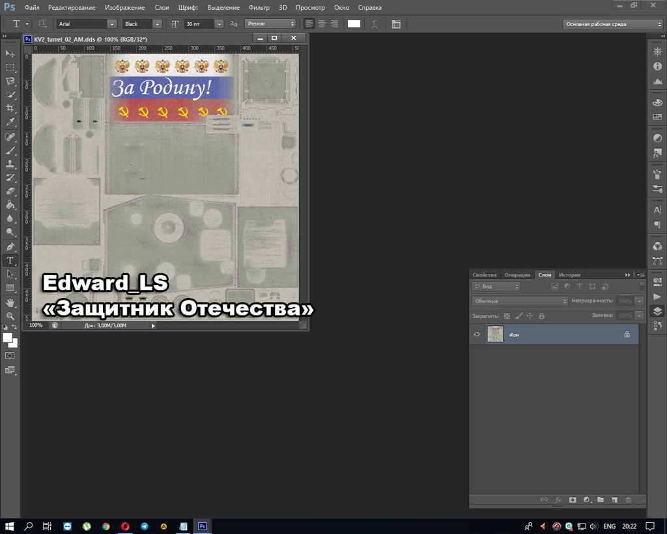Create a new layer via panel icon
The image size is (667, 534).
tap(614, 500)
